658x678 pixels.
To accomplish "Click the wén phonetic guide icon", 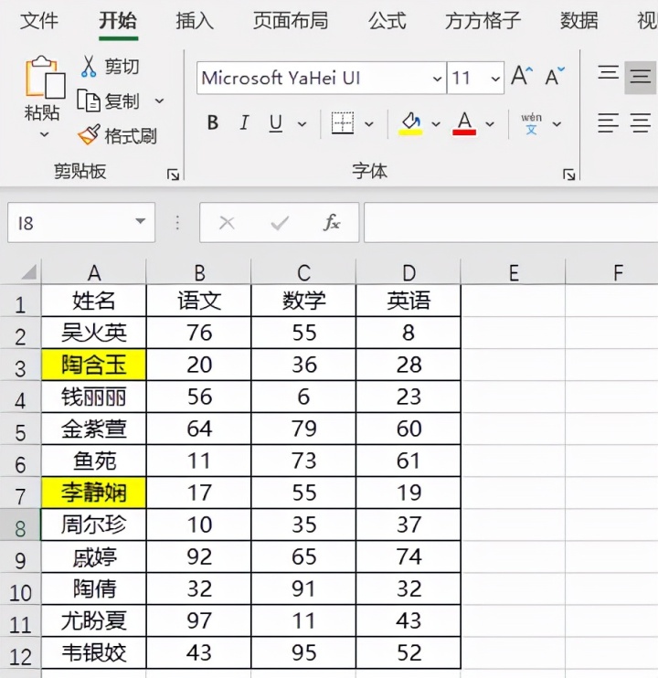I will click(531, 124).
